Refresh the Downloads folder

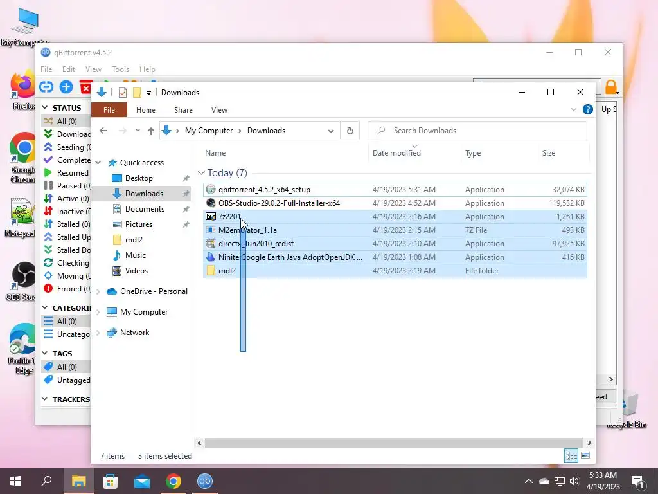click(x=350, y=131)
